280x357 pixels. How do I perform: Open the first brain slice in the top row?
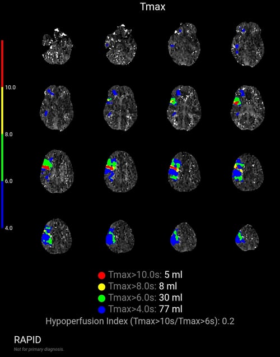pyautogui.click(x=57, y=46)
